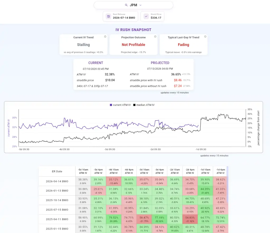Select the -5d 10am ATM IV column header

(x=83, y=171)
